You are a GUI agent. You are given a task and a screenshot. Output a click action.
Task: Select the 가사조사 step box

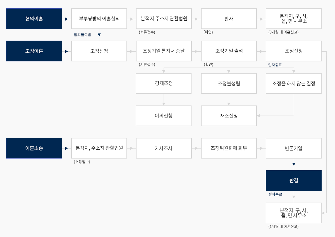(x=164, y=148)
